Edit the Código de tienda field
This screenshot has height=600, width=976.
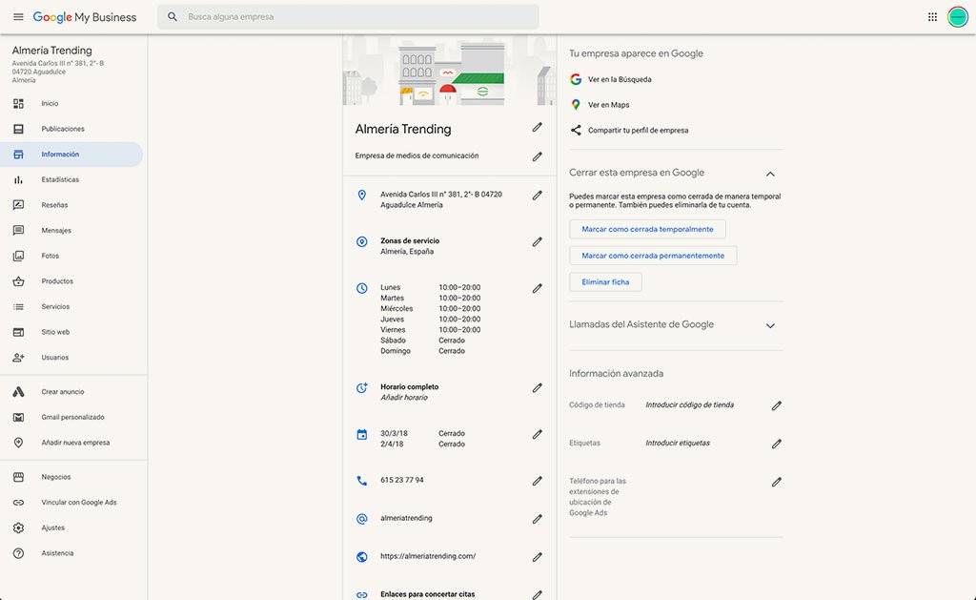(776, 405)
